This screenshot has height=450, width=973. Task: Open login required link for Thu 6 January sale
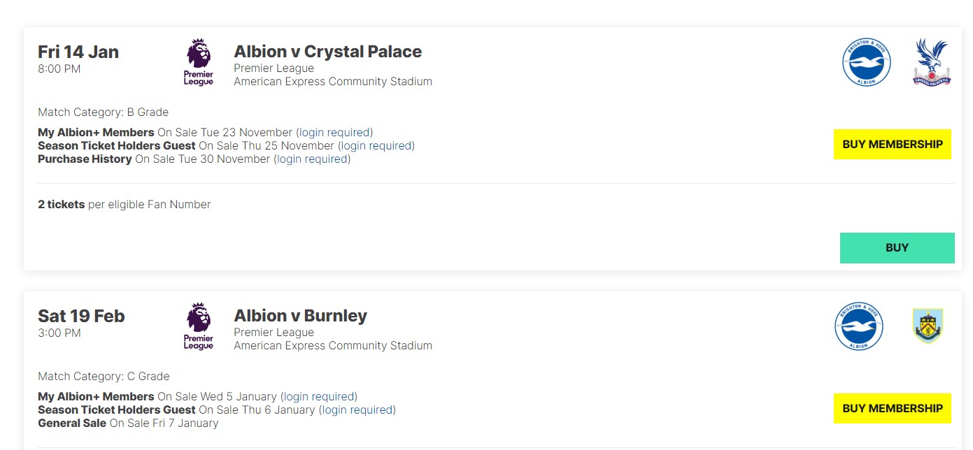tap(357, 409)
